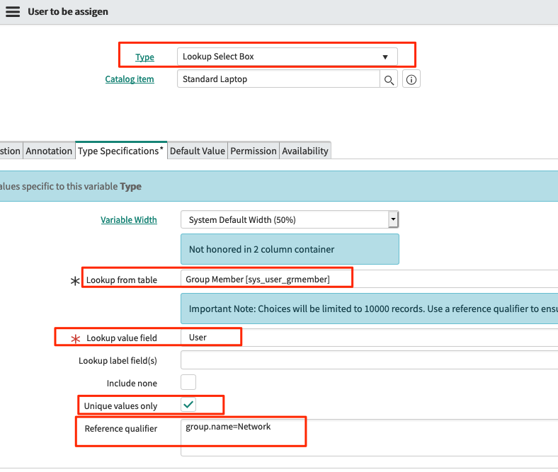Click the 'Include none' label
The width and height of the screenshot is (558, 472).
tap(132, 383)
